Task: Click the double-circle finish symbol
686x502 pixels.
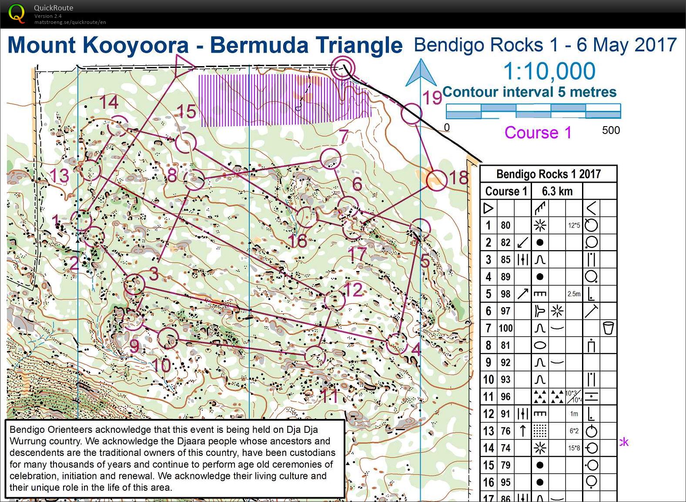Action: coord(343,68)
